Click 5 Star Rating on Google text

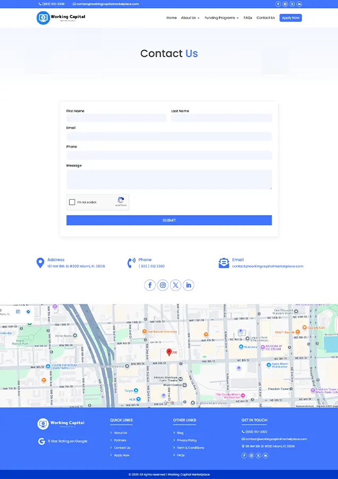pyautogui.click(x=67, y=441)
